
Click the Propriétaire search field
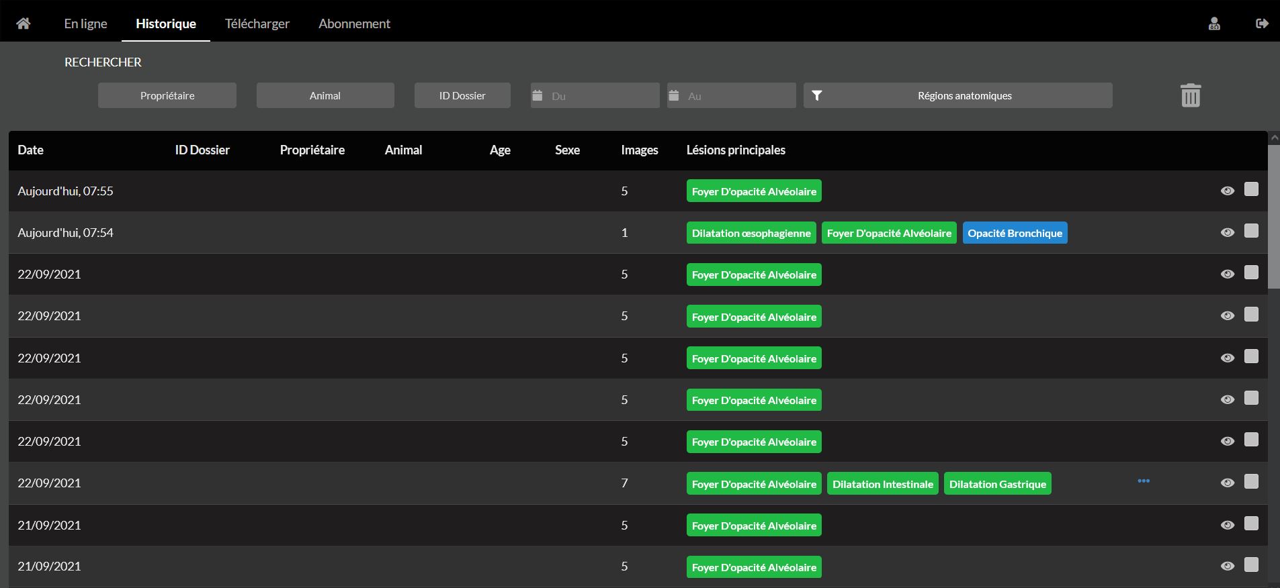point(167,95)
